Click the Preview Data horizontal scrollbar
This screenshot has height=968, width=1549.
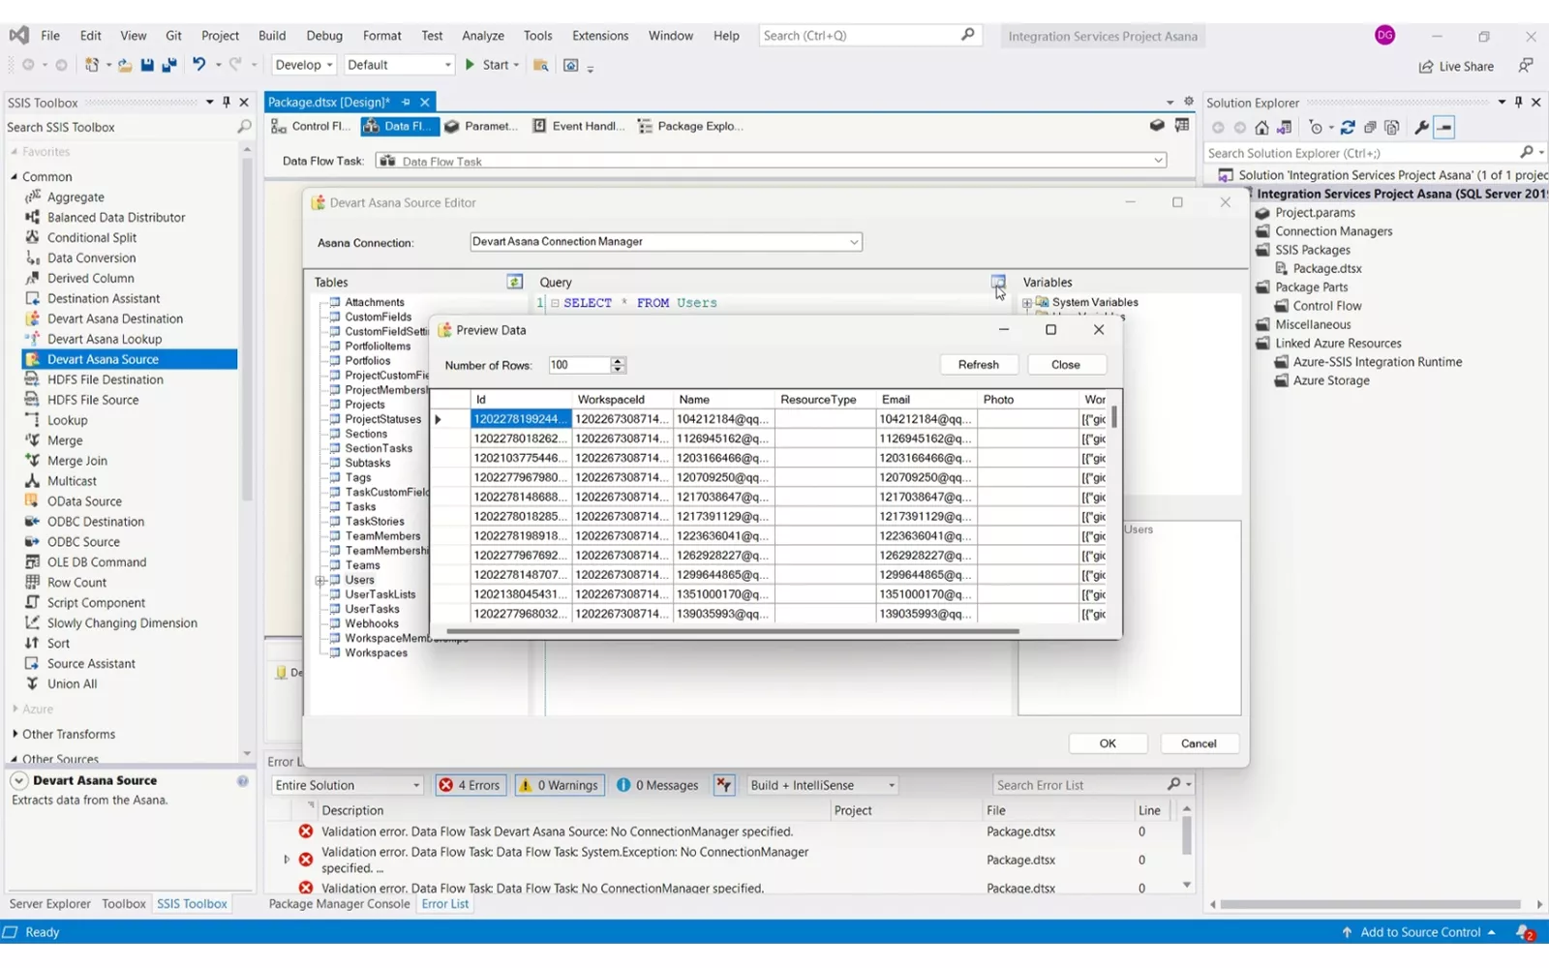tap(732, 631)
